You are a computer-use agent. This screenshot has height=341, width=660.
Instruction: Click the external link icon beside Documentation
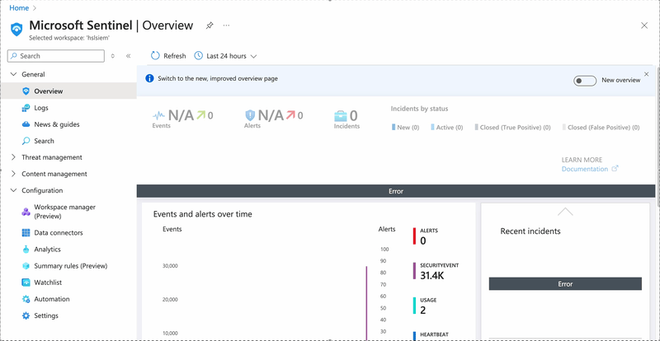coord(615,169)
